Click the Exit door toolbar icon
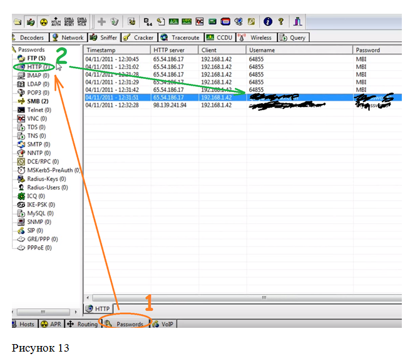 [297, 22]
